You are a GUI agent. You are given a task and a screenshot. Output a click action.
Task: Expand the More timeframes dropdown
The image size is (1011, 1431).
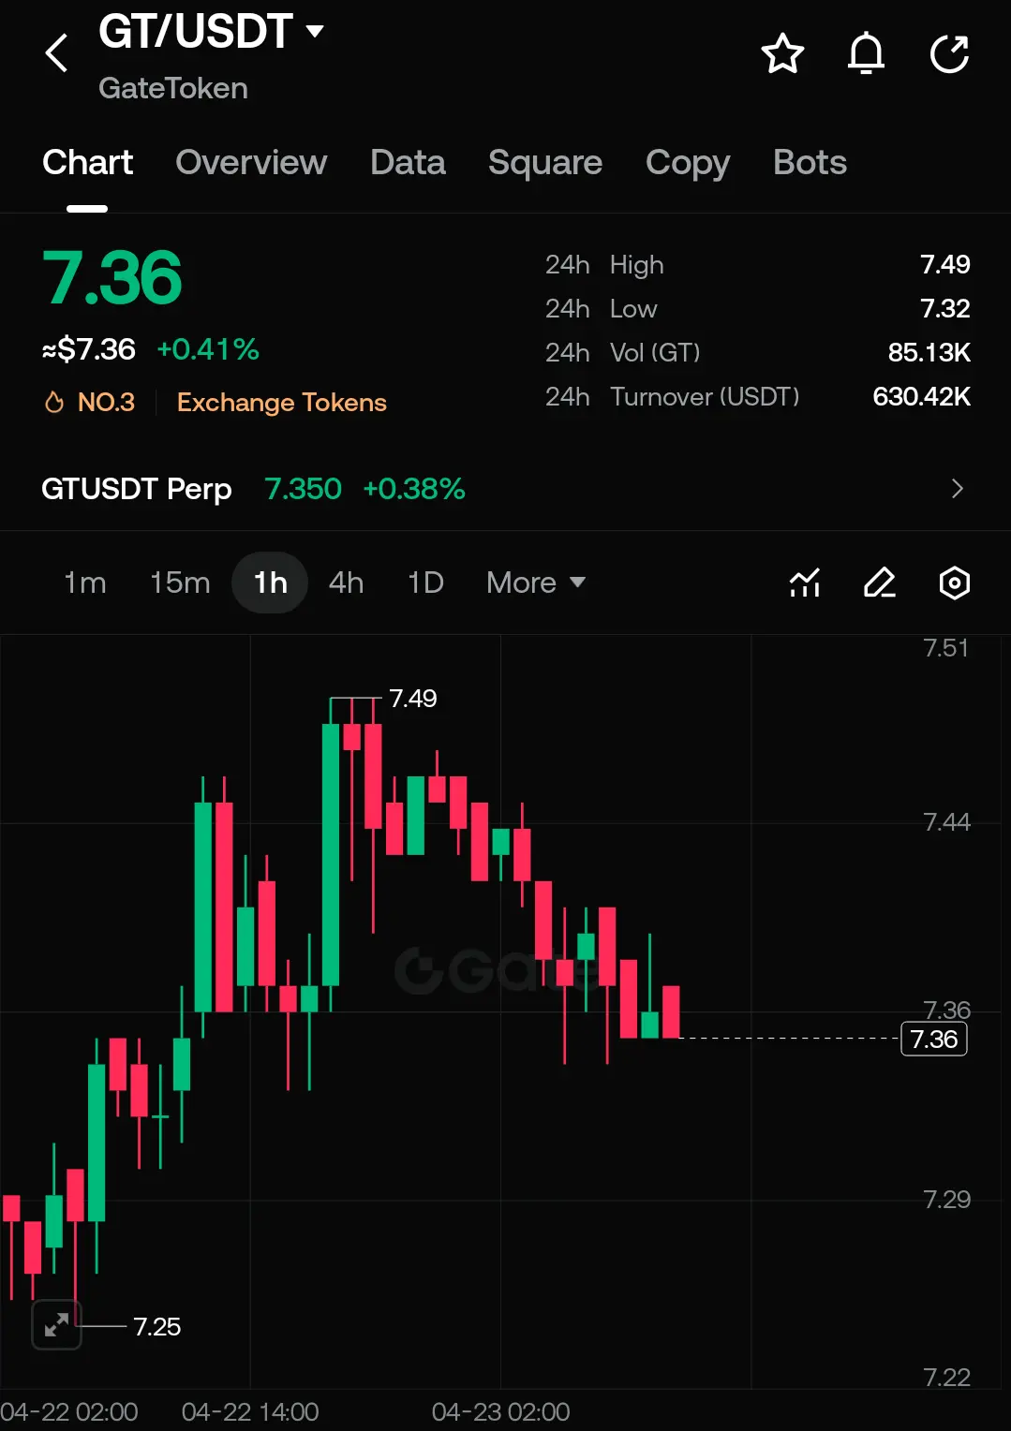536,583
